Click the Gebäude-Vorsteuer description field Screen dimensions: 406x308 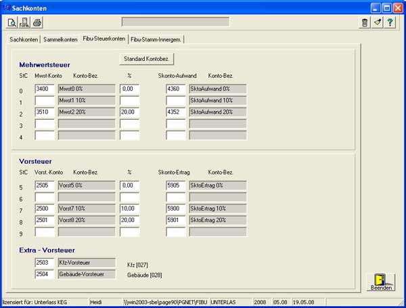[87, 274]
